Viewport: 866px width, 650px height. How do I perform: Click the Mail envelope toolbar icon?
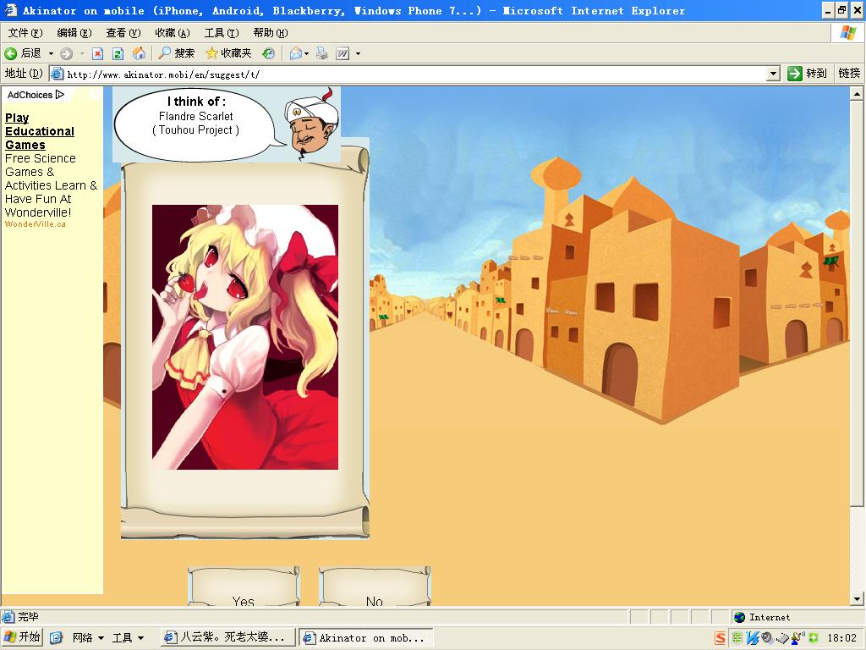coord(295,53)
